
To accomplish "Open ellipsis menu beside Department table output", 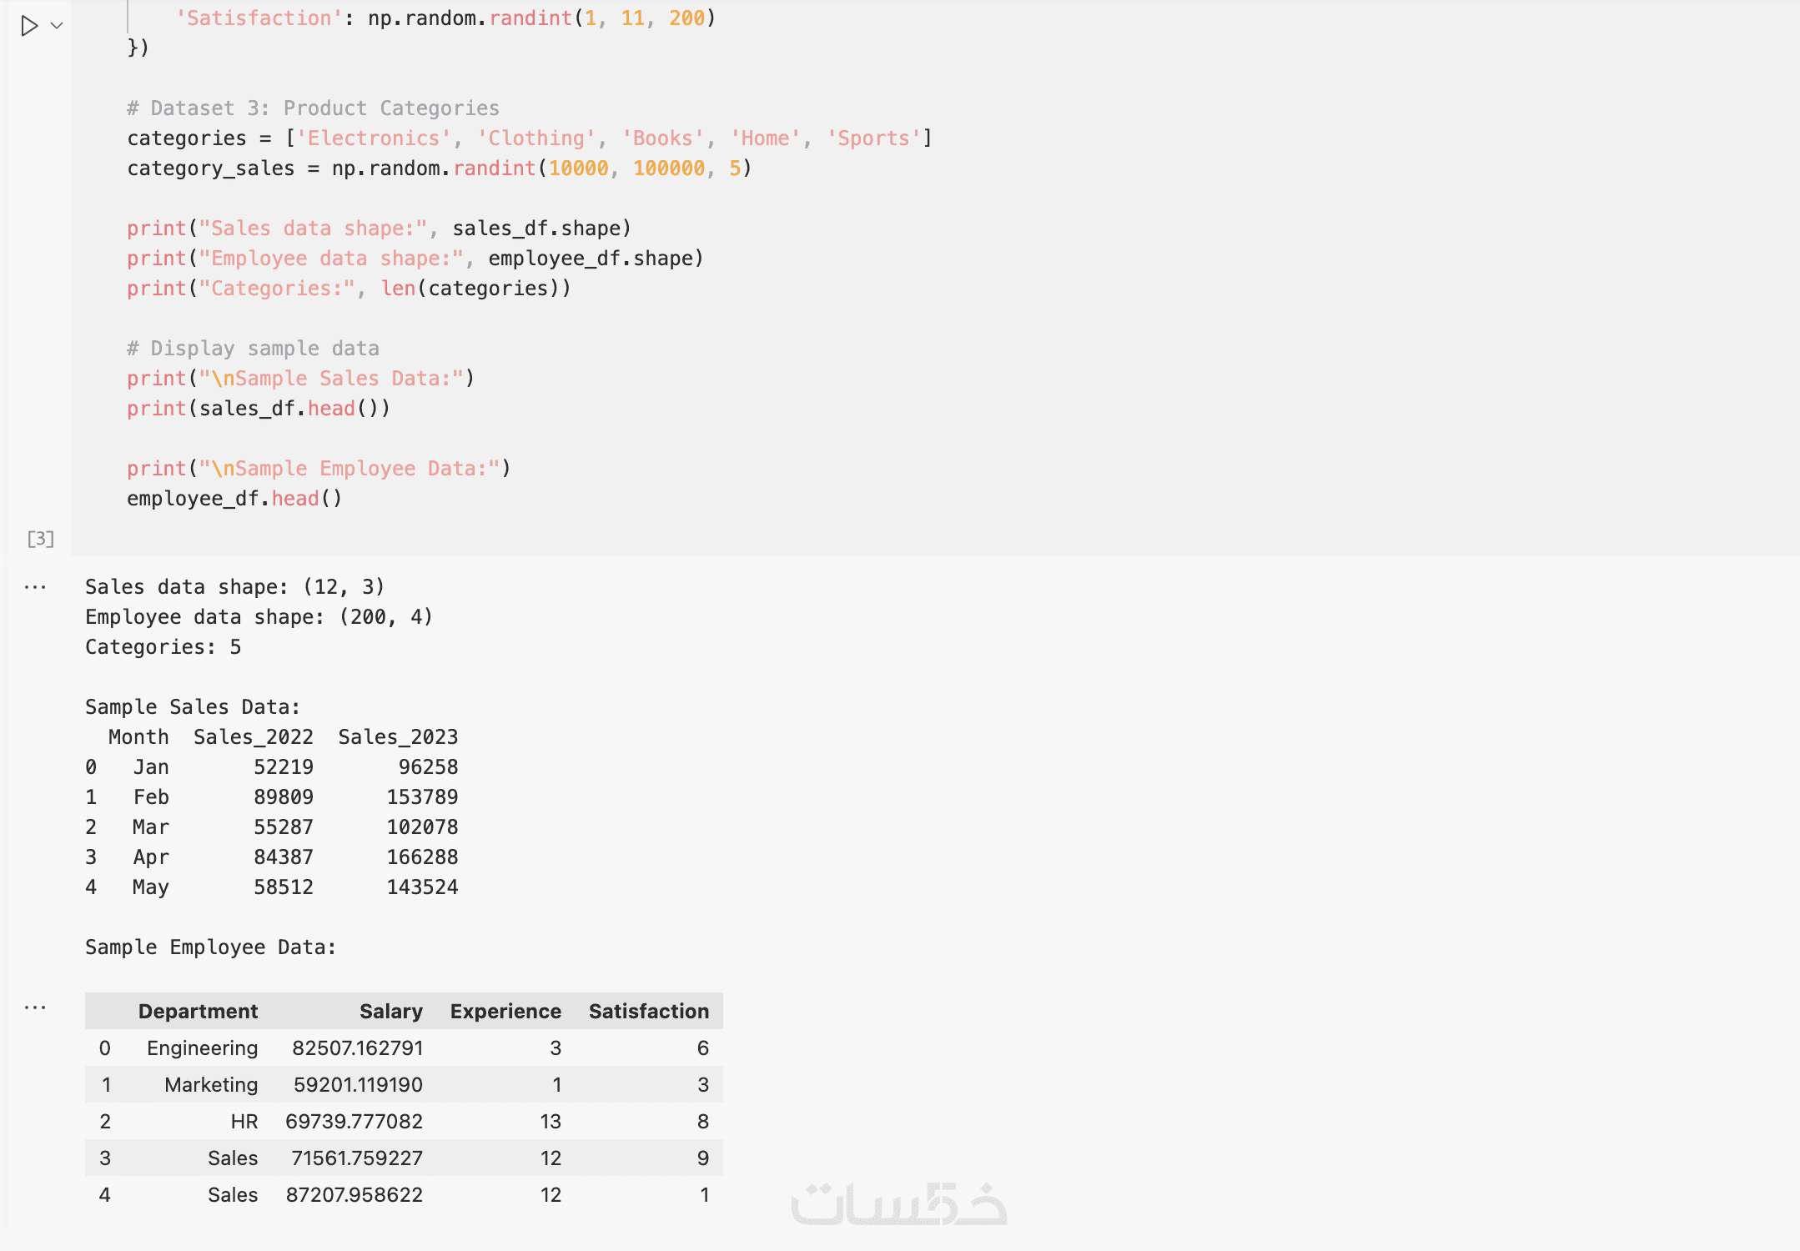I will (35, 1008).
